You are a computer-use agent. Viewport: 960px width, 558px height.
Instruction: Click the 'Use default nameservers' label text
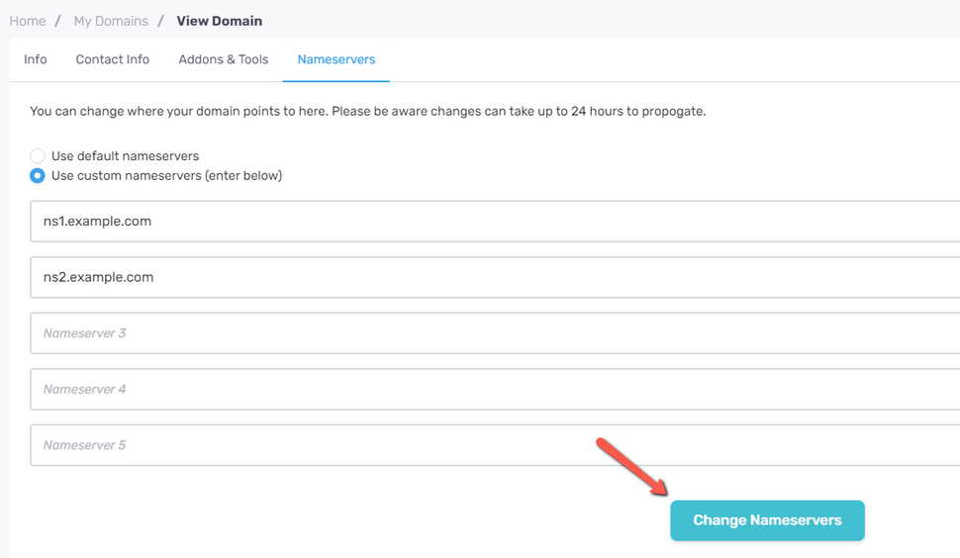[125, 156]
